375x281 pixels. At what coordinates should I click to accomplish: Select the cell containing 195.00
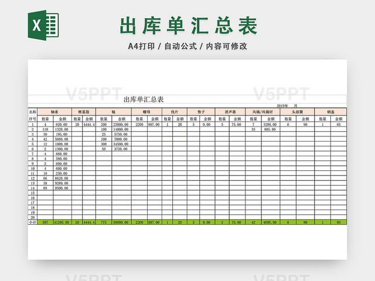(63, 134)
